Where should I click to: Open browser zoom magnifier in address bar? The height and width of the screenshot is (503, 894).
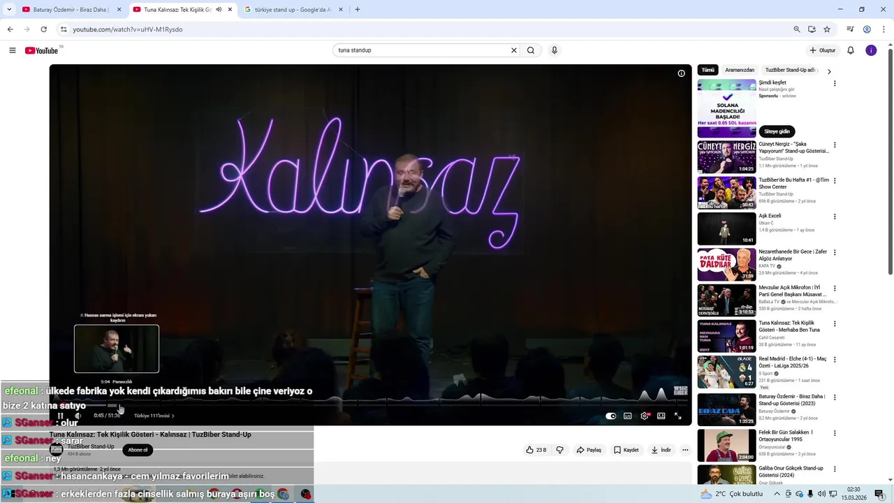pyautogui.click(x=797, y=29)
